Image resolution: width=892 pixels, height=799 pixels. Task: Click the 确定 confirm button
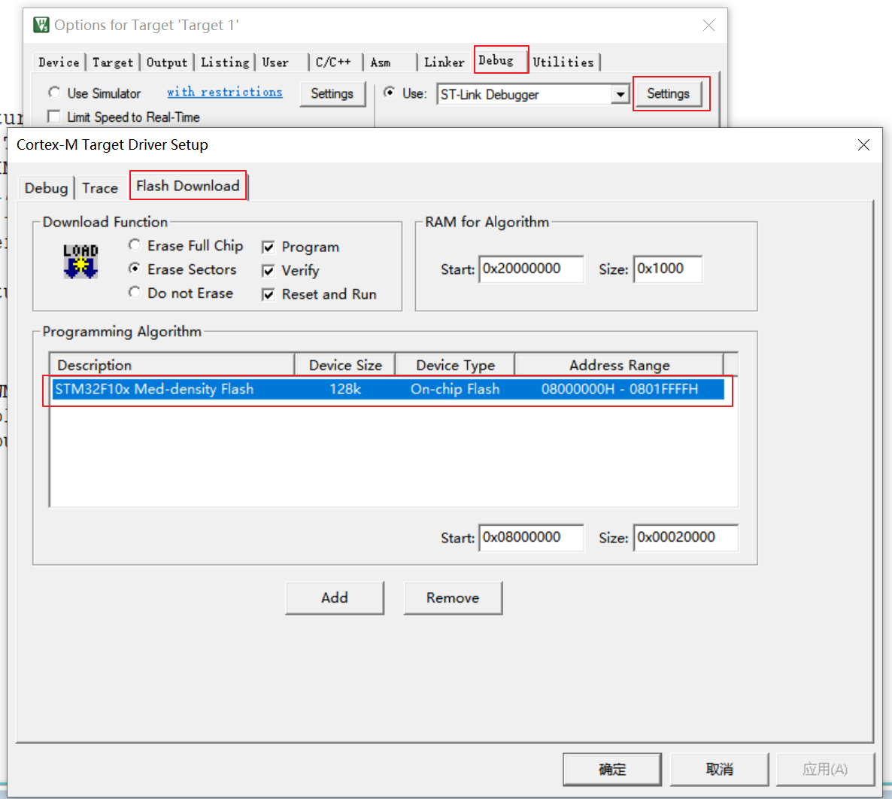pyautogui.click(x=611, y=769)
